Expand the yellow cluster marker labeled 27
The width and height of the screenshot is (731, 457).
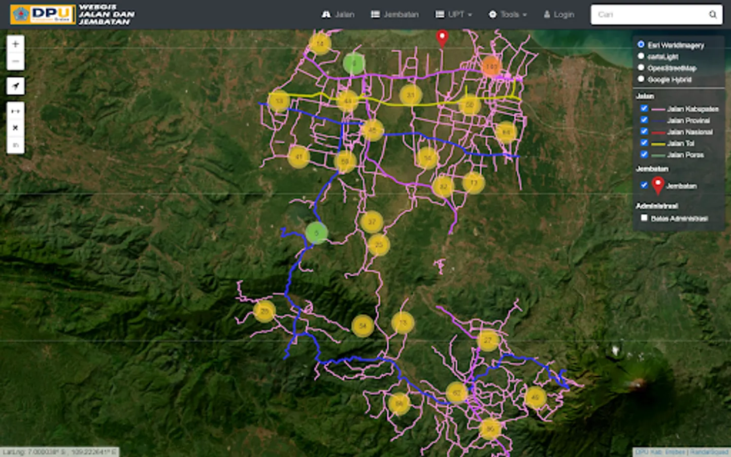[x=488, y=340]
